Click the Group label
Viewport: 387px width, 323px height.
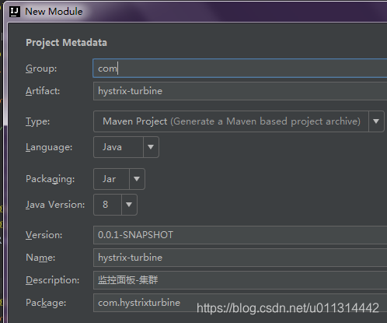(41, 68)
